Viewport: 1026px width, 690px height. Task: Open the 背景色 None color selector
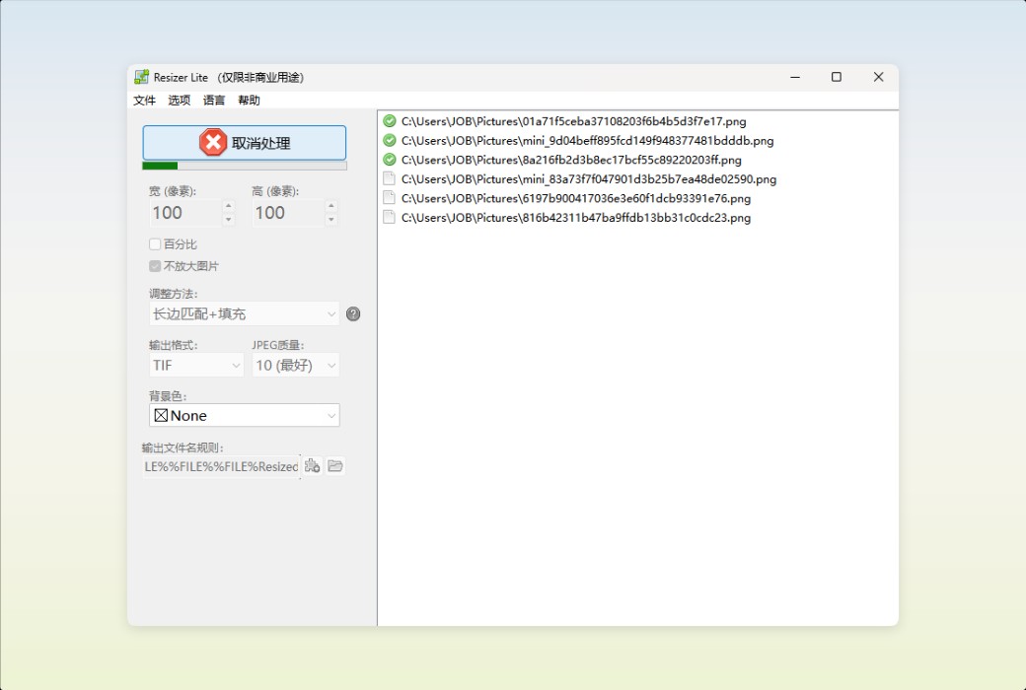(x=244, y=415)
